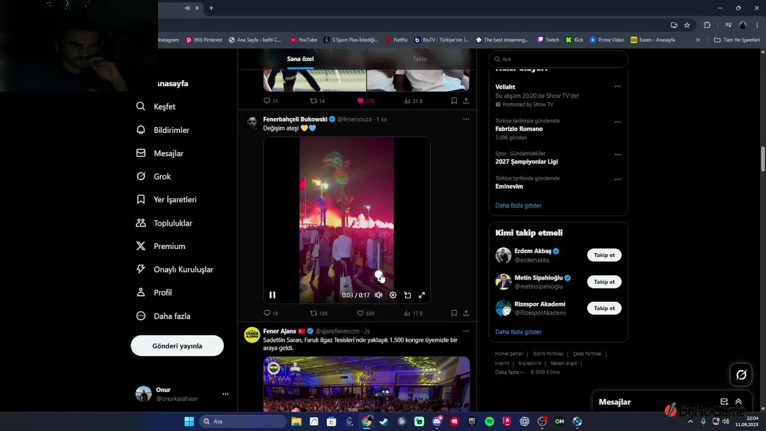
Task: Expand the video to fullscreen
Action: click(422, 295)
